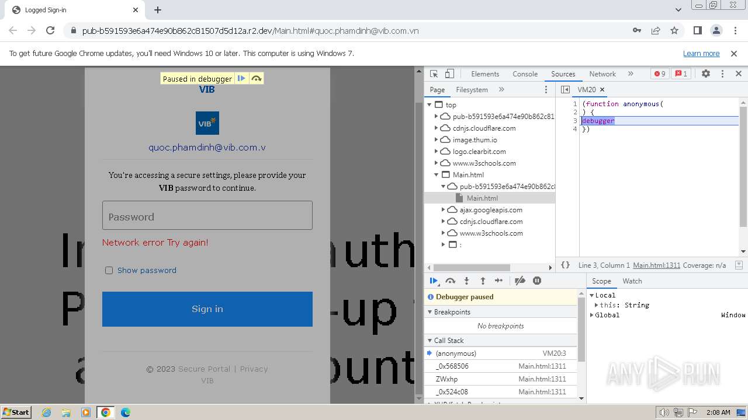Toggle Pause on exceptions icon
This screenshot has width=748, height=420.
pos(537,281)
